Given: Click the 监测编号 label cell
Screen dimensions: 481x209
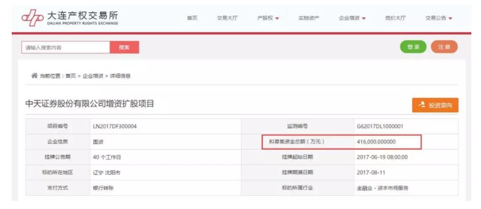Looking at the screenshot, I should pos(298,127).
